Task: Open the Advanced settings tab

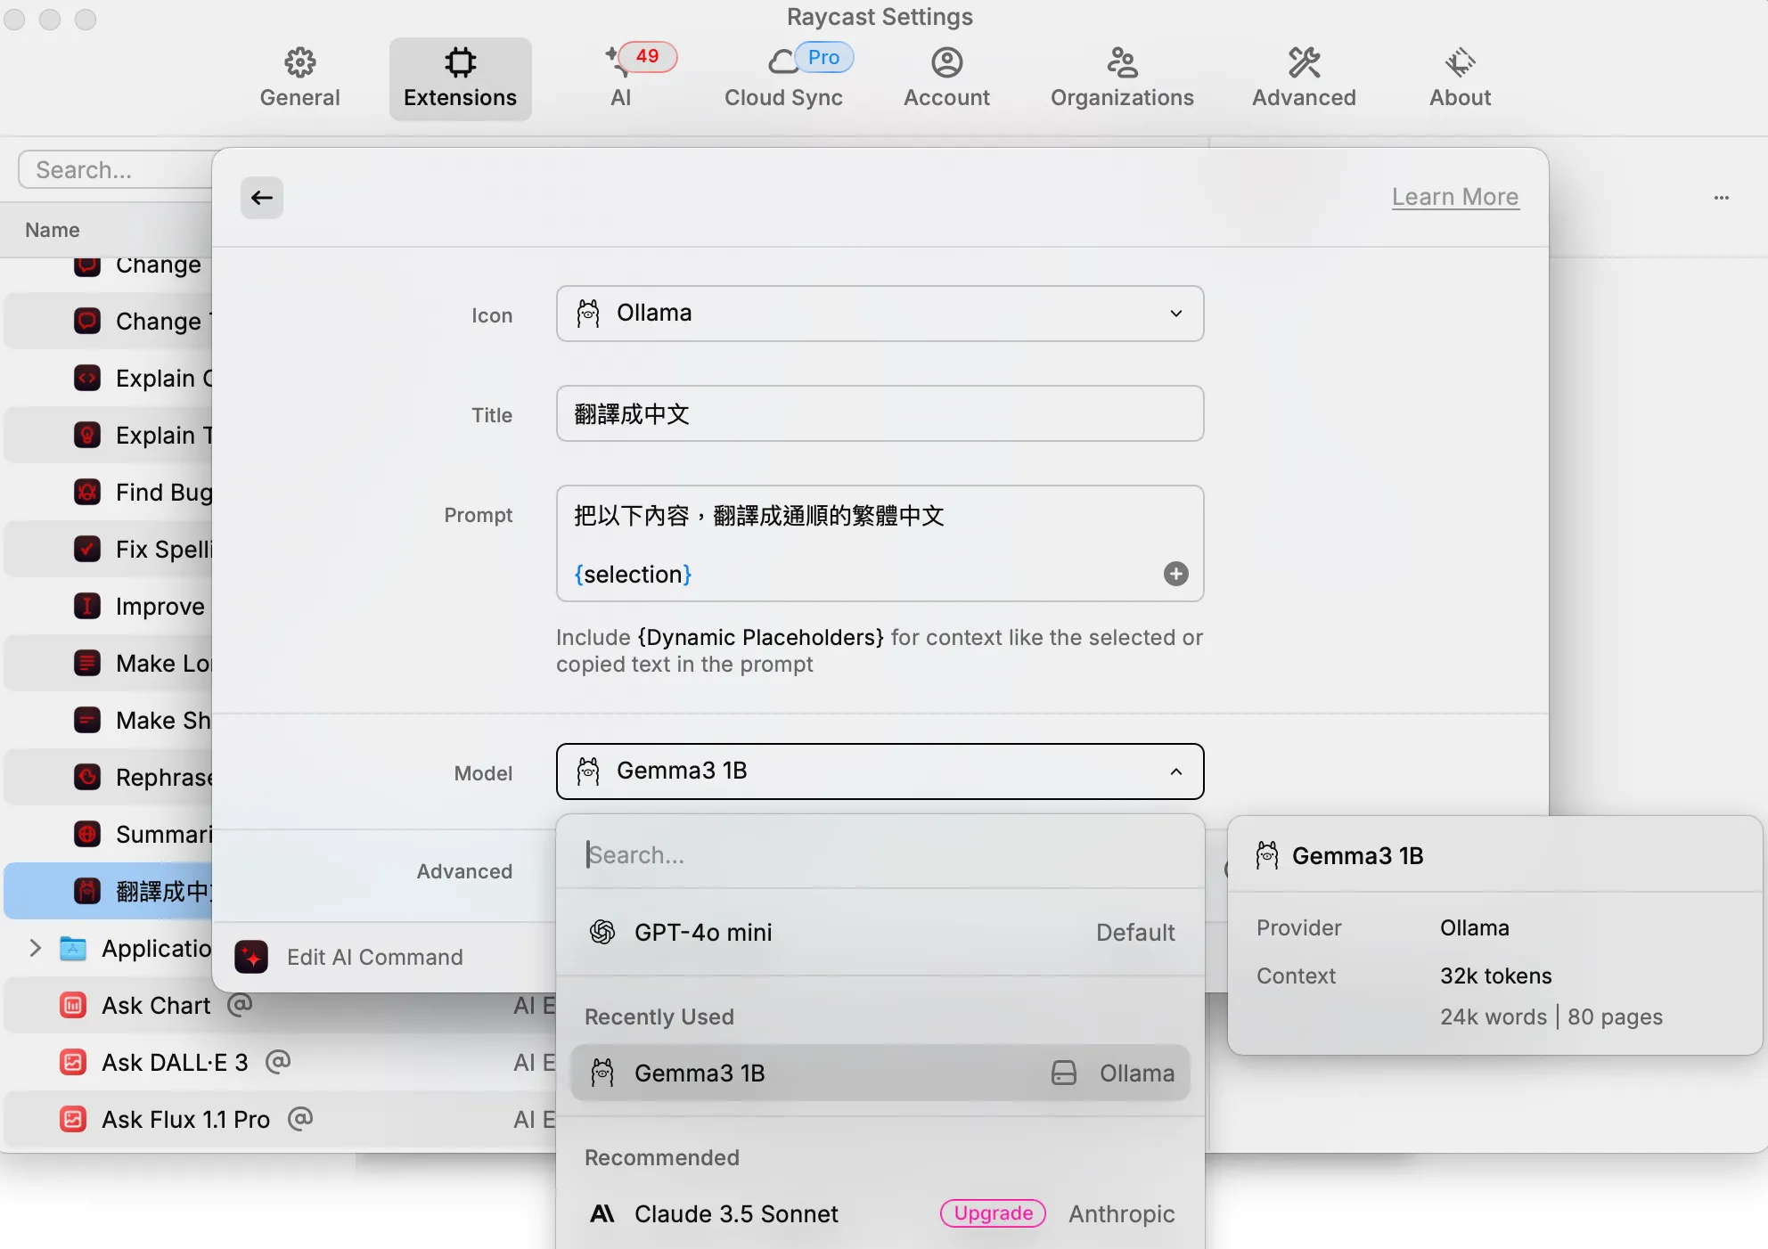Action: (1304, 78)
